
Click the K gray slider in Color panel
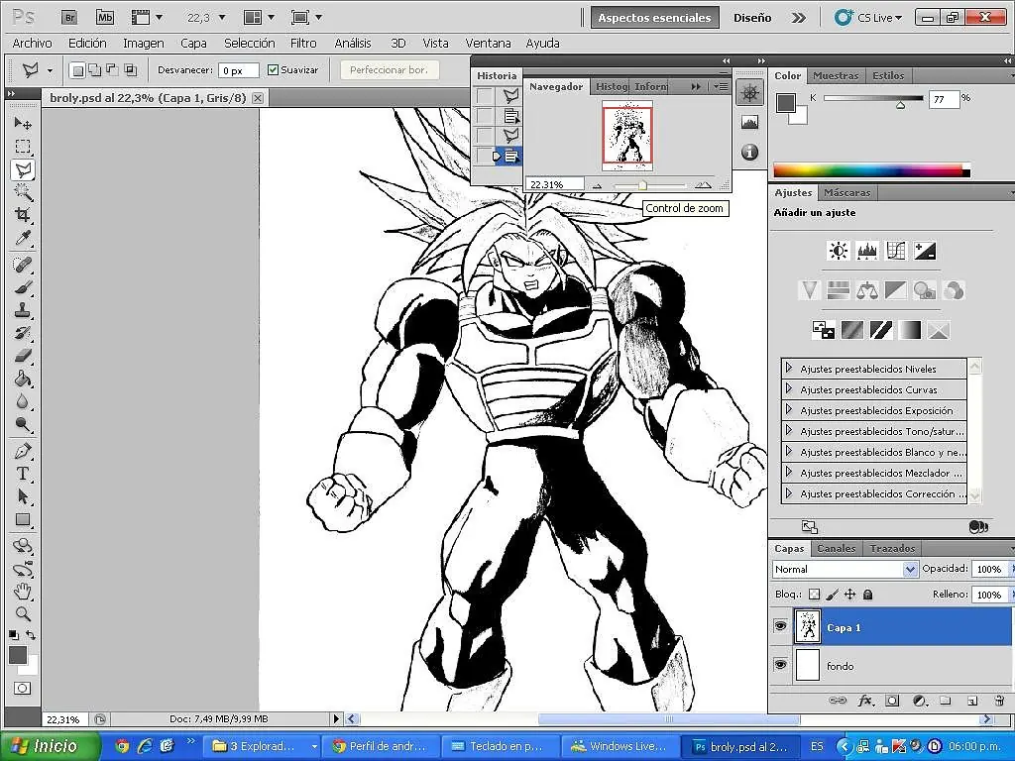coord(873,98)
